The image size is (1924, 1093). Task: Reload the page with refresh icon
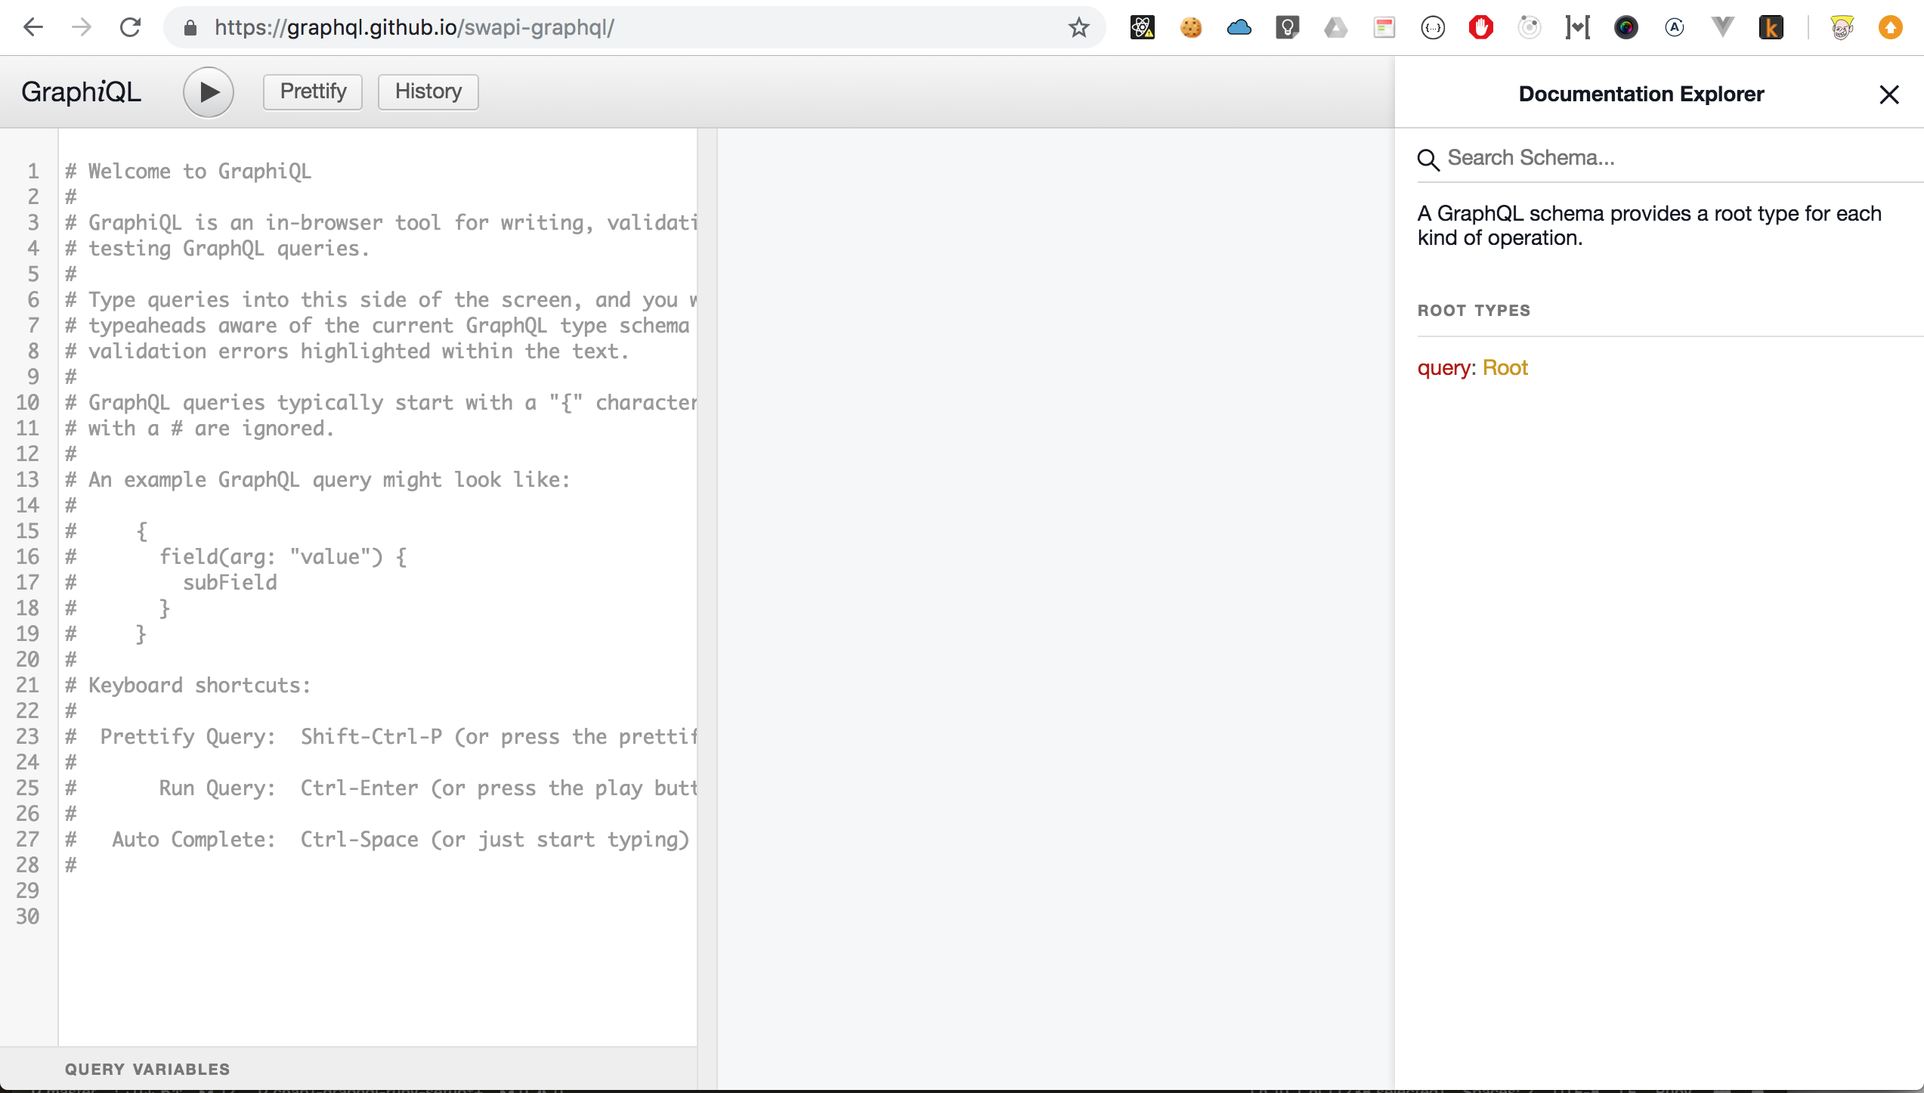click(x=131, y=28)
